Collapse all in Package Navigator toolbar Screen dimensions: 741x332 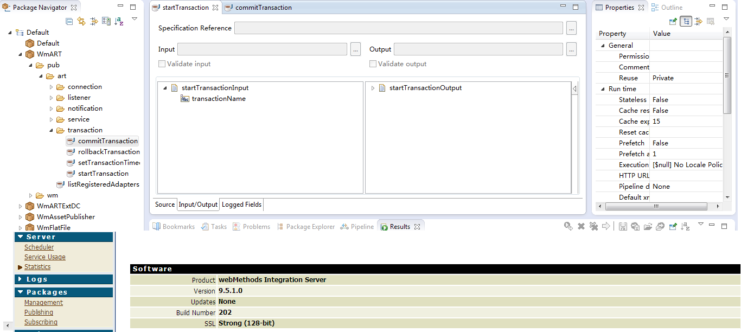point(69,21)
